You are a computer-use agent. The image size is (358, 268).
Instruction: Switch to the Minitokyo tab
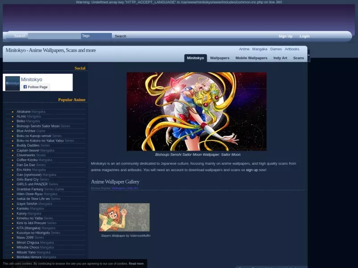[x=196, y=58]
